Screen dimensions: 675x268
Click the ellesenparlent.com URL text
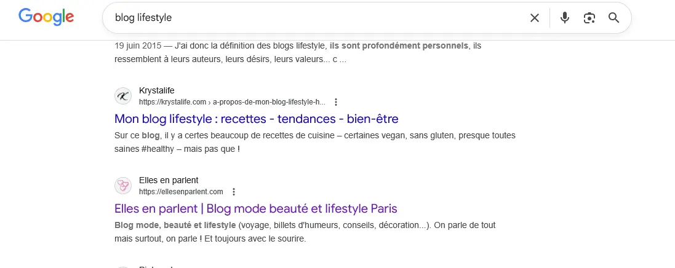point(180,192)
